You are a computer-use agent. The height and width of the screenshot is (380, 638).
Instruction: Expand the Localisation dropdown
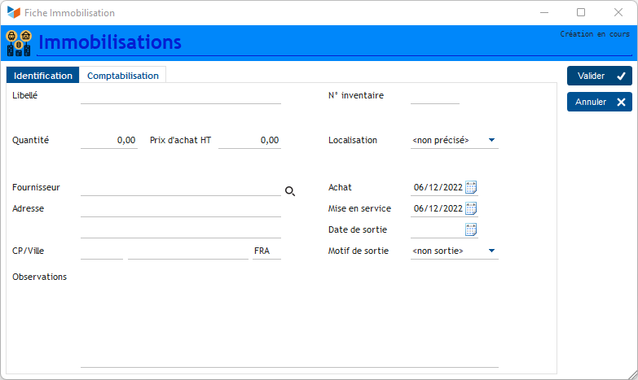tap(491, 140)
